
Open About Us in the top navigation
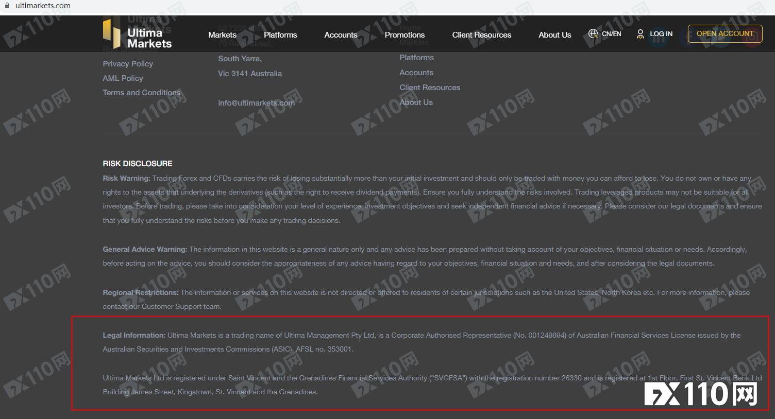pos(555,35)
